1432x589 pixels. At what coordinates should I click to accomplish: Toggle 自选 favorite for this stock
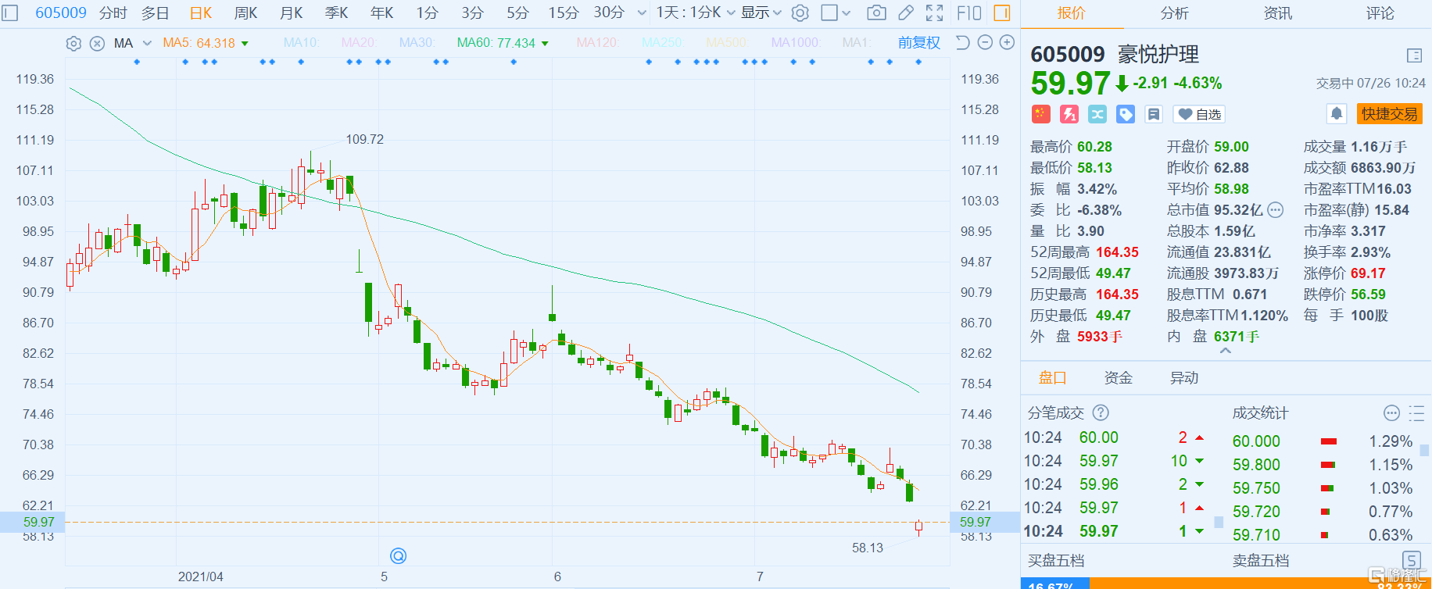pos(1199,114)
